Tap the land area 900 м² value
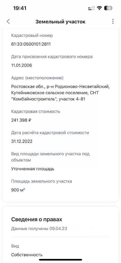The image size is (121, 263). [x=18, y=190]
